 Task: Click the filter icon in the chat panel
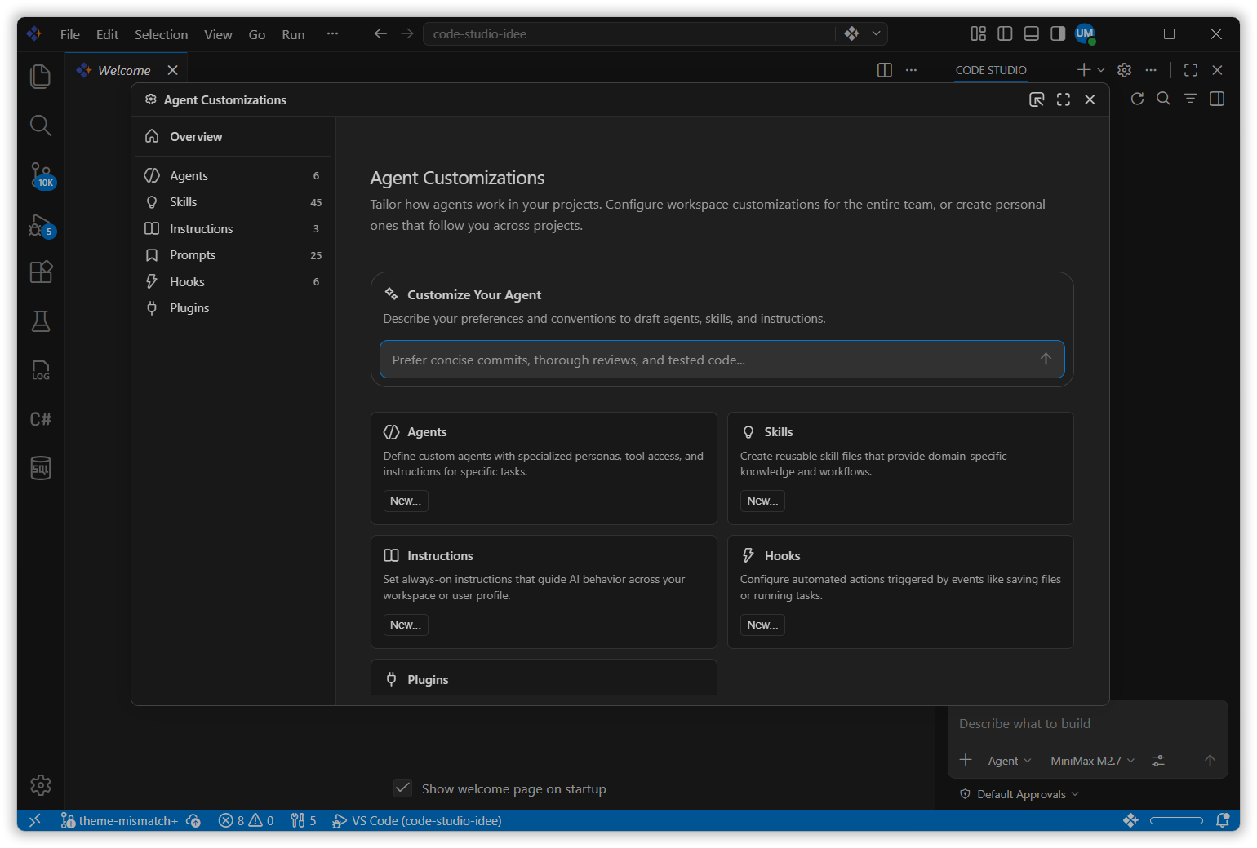1190,99
